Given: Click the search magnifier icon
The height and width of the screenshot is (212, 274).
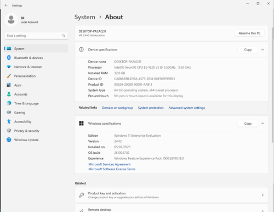Looking at the screenshot, I should [64, 36].
